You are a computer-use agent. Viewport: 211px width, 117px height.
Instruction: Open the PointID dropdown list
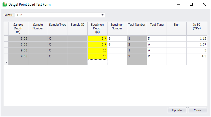click(102, 15)
